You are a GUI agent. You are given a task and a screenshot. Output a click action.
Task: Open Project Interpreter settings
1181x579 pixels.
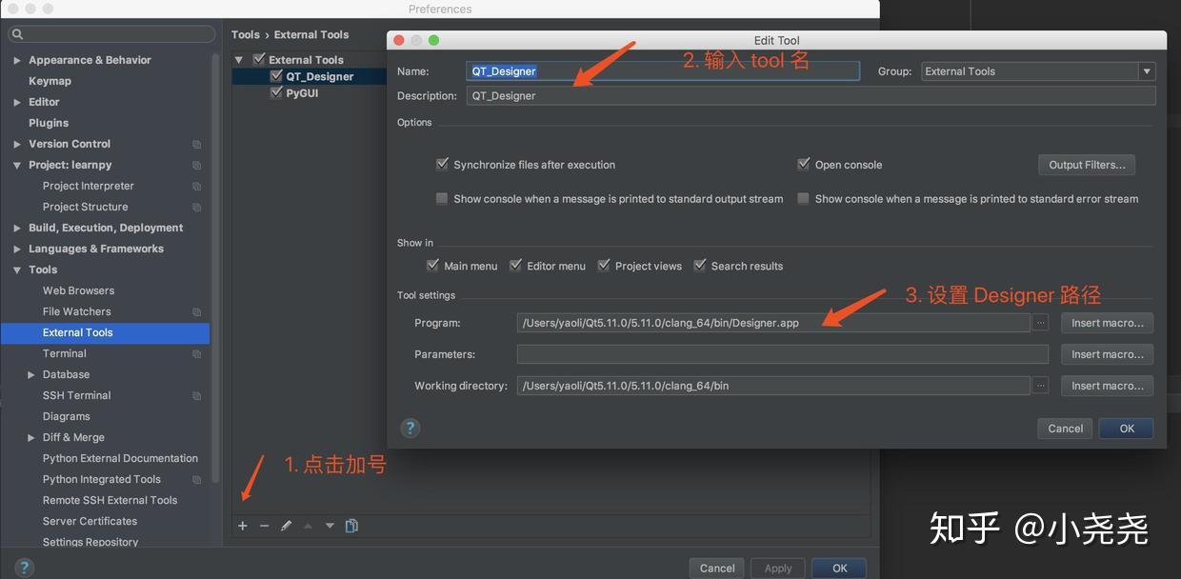(x=88, y=185)
